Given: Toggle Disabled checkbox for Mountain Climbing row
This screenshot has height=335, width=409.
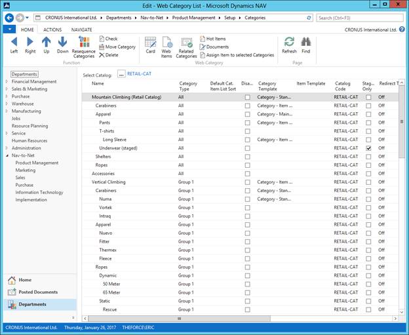Looking at the screenshot, I should click(x=247, y=97).
